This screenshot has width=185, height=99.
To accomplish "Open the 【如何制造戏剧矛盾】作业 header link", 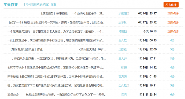I will tap(40, 5).
